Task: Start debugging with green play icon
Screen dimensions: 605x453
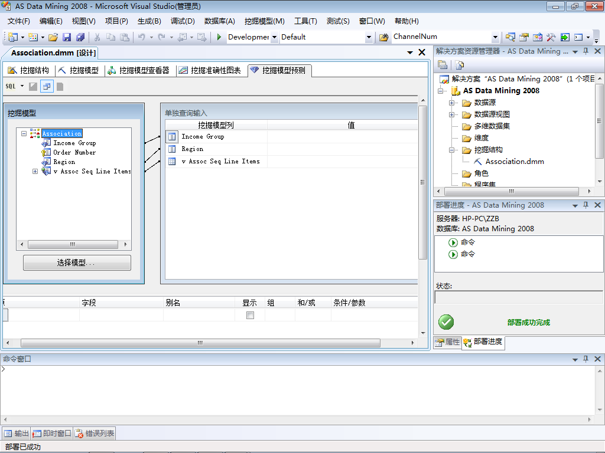Action: pos(219,37)
